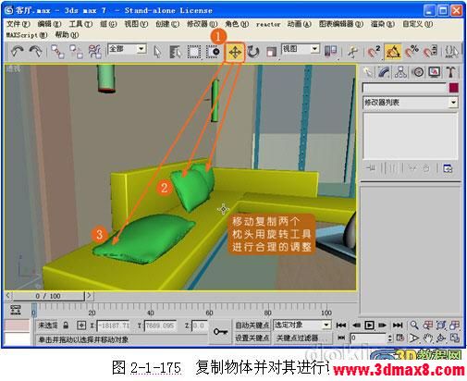Image resolution: width=467 pixels, height=381 pixels.
Task: Open the MAXScript menu
Action: [x=27, y=35]
